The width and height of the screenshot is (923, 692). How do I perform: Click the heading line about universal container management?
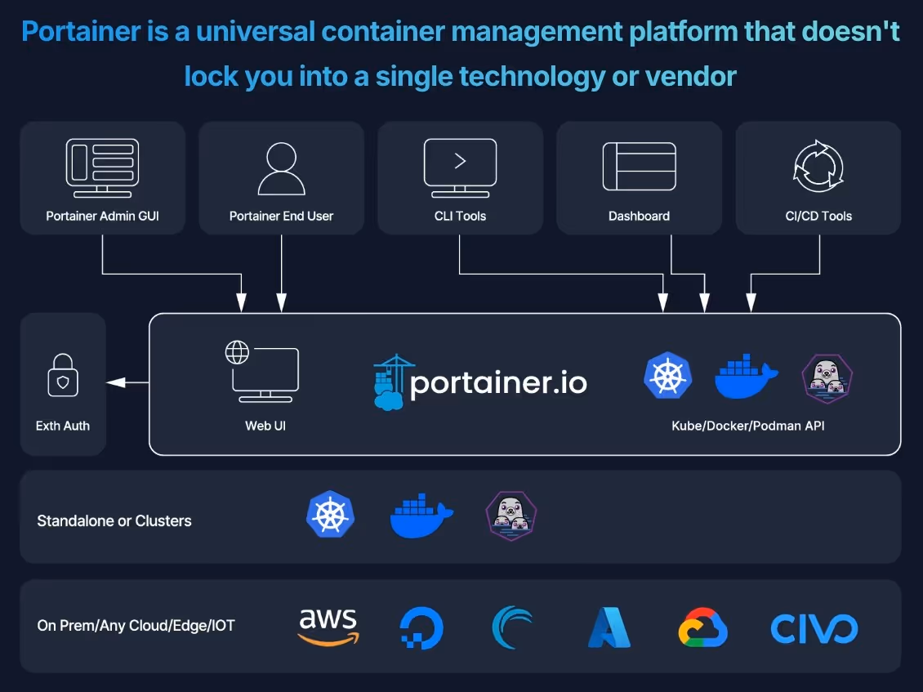coord(461,31)
